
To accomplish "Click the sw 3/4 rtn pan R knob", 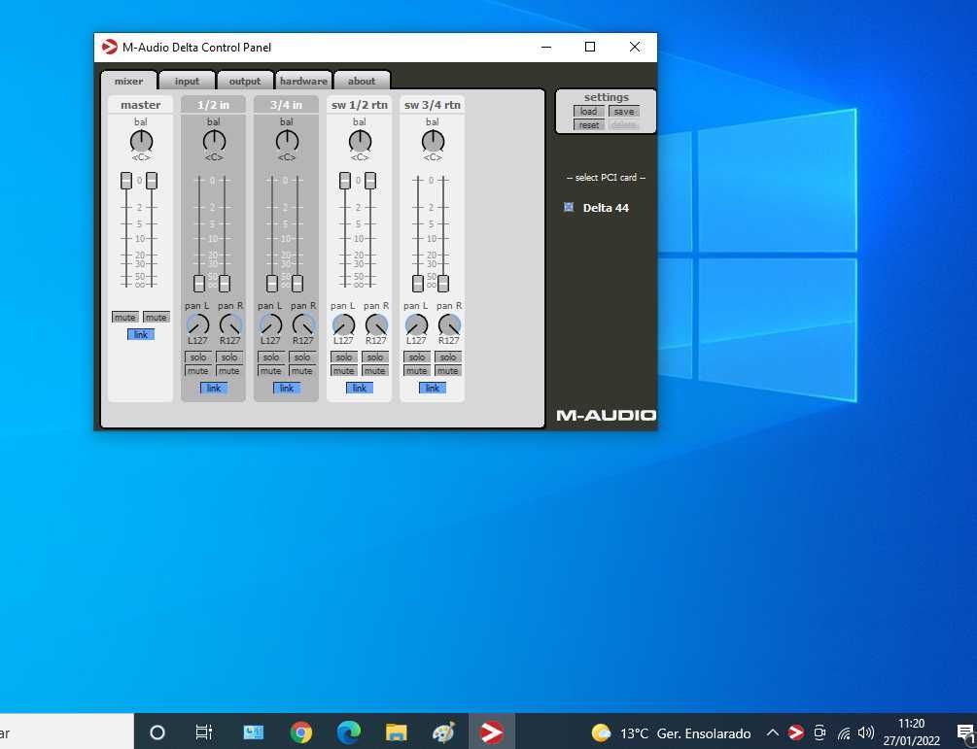I will tap(448, 324).
